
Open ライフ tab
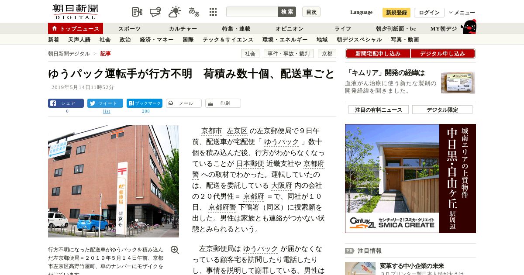[x=343, y=29]
